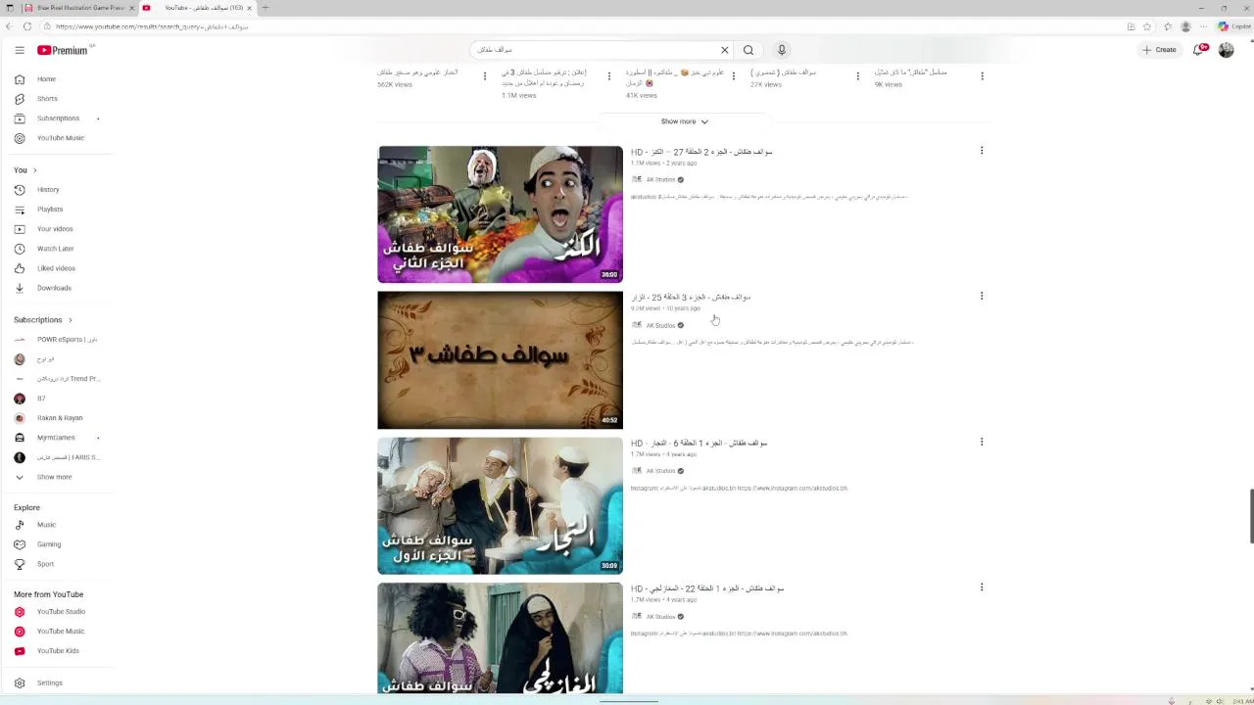Open AK Studios channel under episode 27
The width and height of the screenshot is (1254, 705).
660,180
